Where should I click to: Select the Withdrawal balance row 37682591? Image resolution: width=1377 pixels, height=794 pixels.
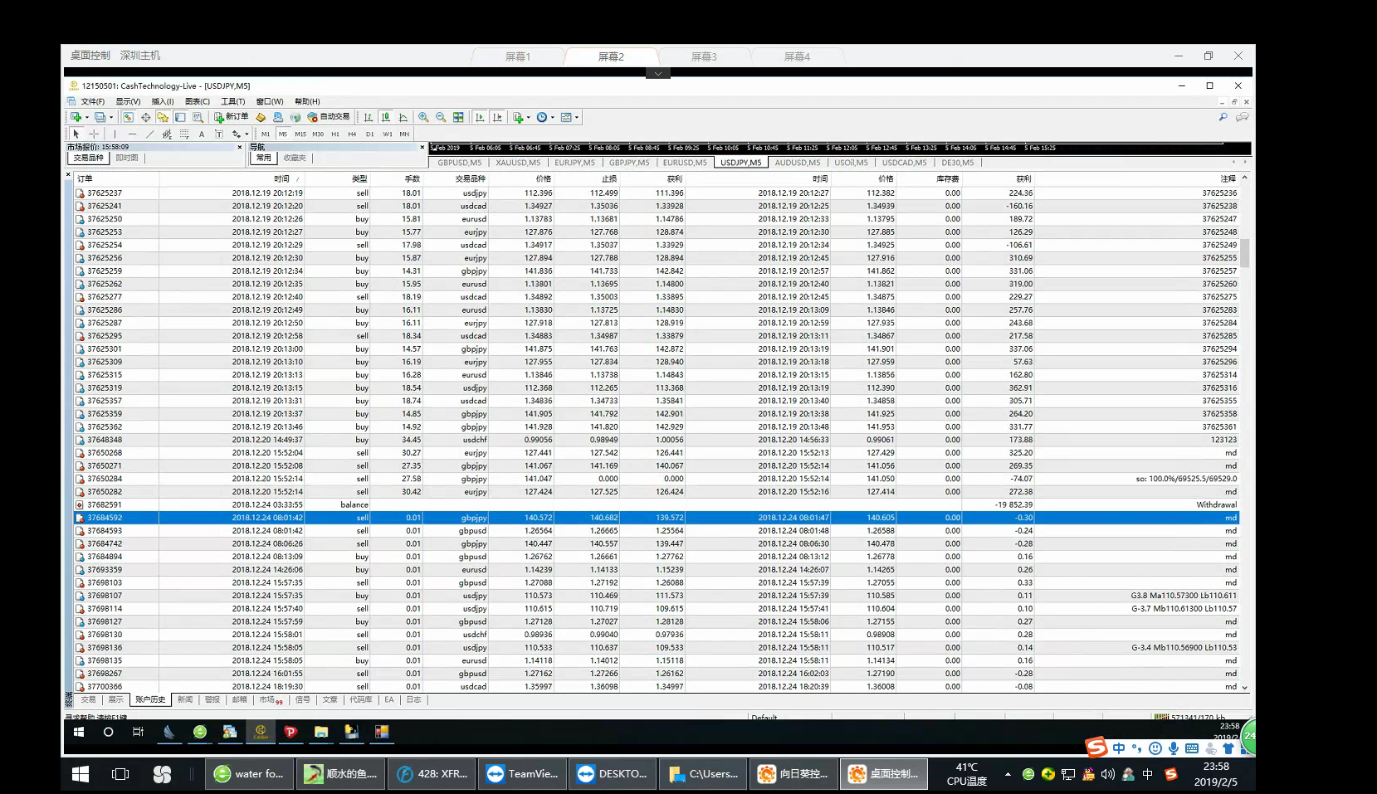[656, 504]
